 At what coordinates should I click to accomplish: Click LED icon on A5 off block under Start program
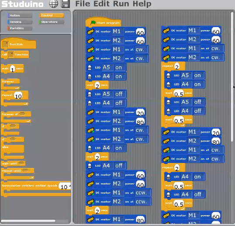[x=90, y=94]
